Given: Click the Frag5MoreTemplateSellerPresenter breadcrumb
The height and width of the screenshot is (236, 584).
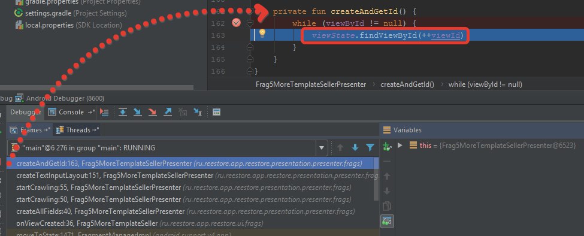Looking at the screenshot, I should [x=311, y=84].
